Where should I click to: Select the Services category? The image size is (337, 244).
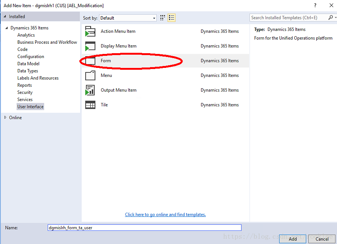25,100
